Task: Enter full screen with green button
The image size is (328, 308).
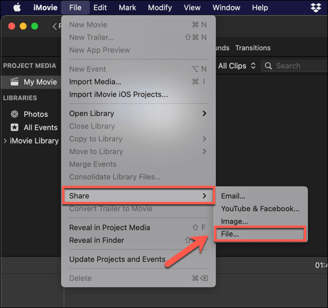Action: pos(35,26)
